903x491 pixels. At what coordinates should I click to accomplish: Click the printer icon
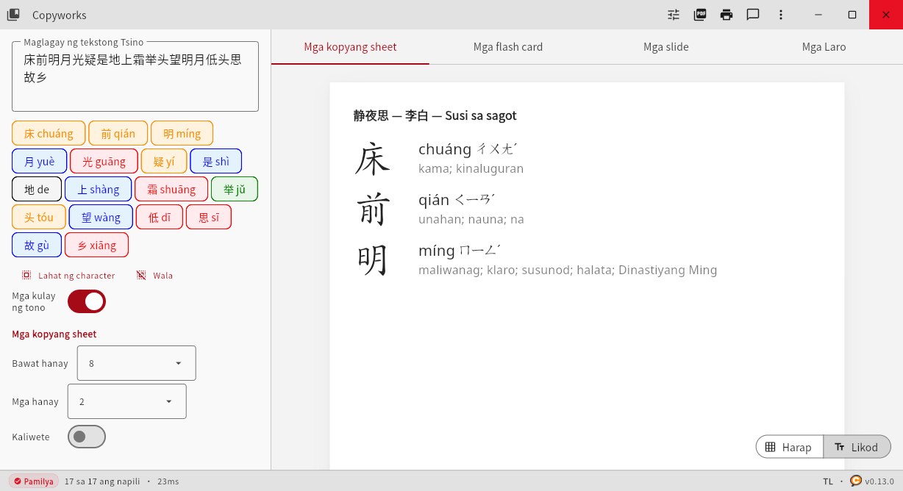point(727,15)
